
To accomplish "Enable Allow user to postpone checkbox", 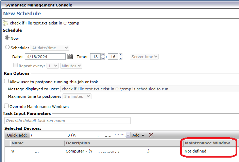I will pos(6,81).
